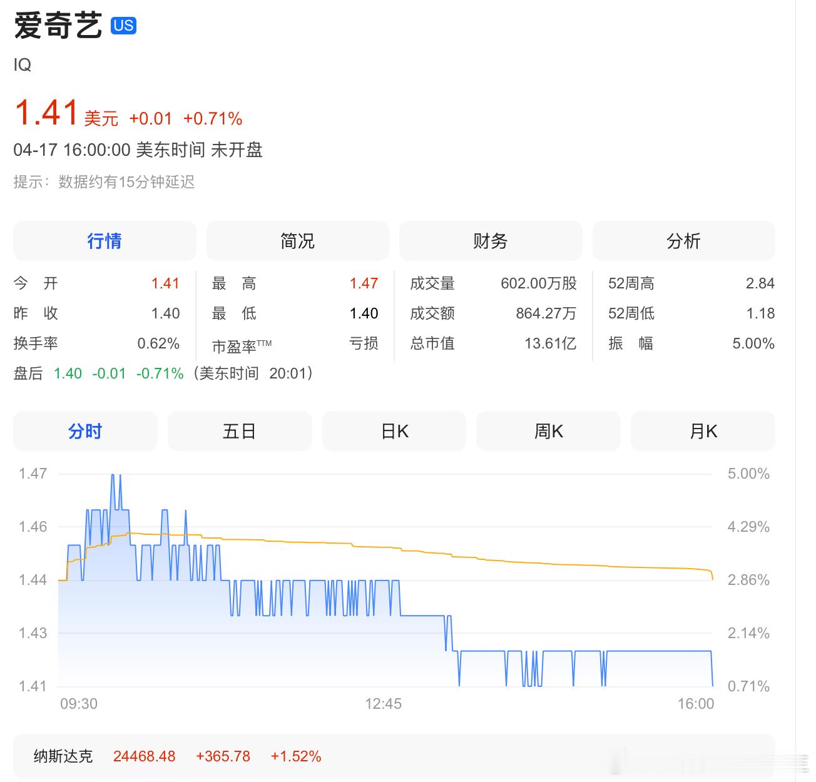
Task: Open the 财务 tab
Action: coord(491,241)
